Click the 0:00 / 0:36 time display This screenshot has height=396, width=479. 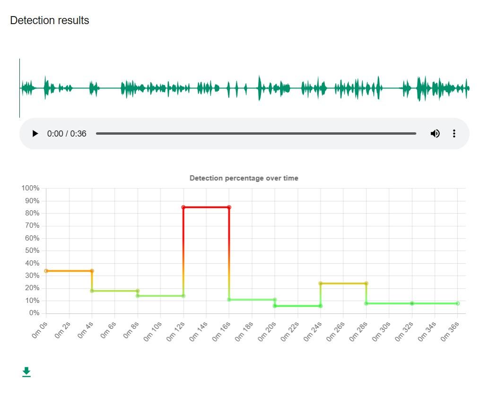[x=67, y=134]
